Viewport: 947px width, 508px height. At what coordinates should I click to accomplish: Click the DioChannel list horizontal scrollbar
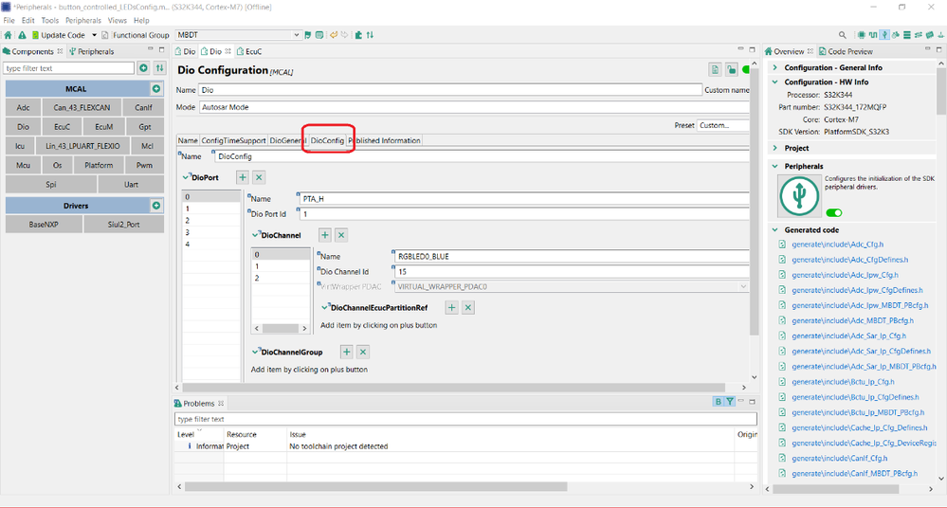click(x=281, y=329)
